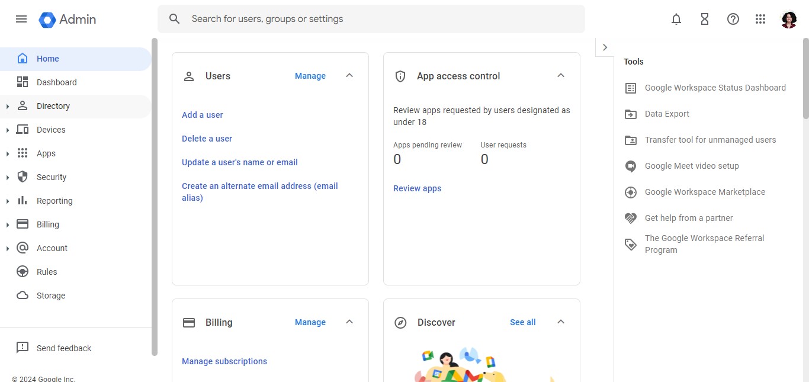Viewport: 809px width, 382px height.
Task: Click the Review apps link
Action: 417,188
